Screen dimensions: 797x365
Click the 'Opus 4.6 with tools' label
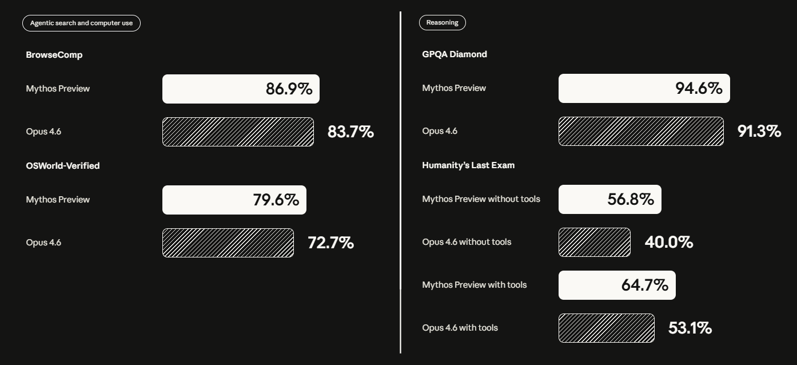(x=460, y=328)
